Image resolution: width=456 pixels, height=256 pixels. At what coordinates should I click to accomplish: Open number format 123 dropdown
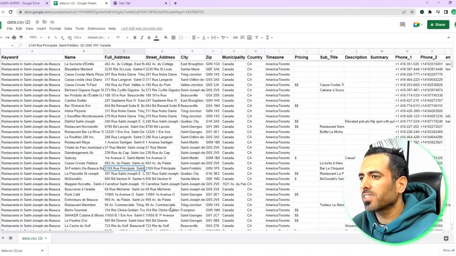(x=77, y=37)
